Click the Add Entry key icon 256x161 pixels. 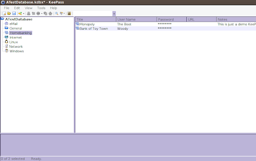[20, 13]
